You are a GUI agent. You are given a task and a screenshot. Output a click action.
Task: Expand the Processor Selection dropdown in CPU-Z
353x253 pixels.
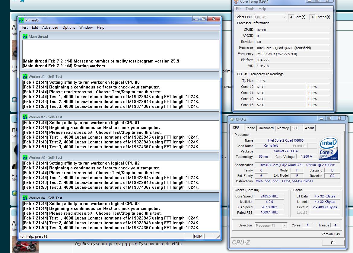coord(271,226)
